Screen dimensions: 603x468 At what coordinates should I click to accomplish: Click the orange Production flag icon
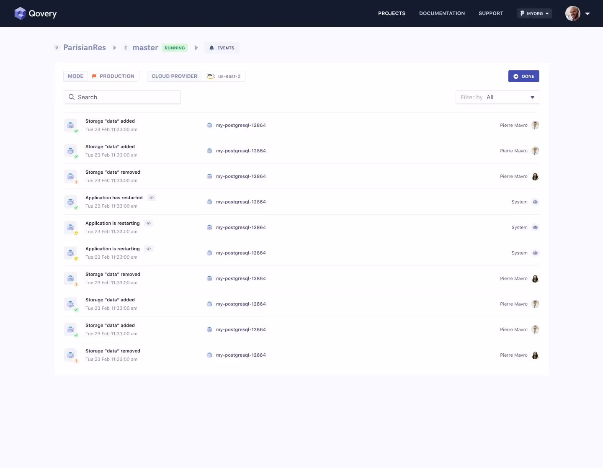pyautogui.click(x=94, y=76)
